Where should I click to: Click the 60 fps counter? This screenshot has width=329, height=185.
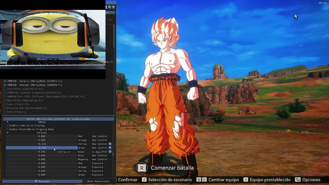coord(323,3)
